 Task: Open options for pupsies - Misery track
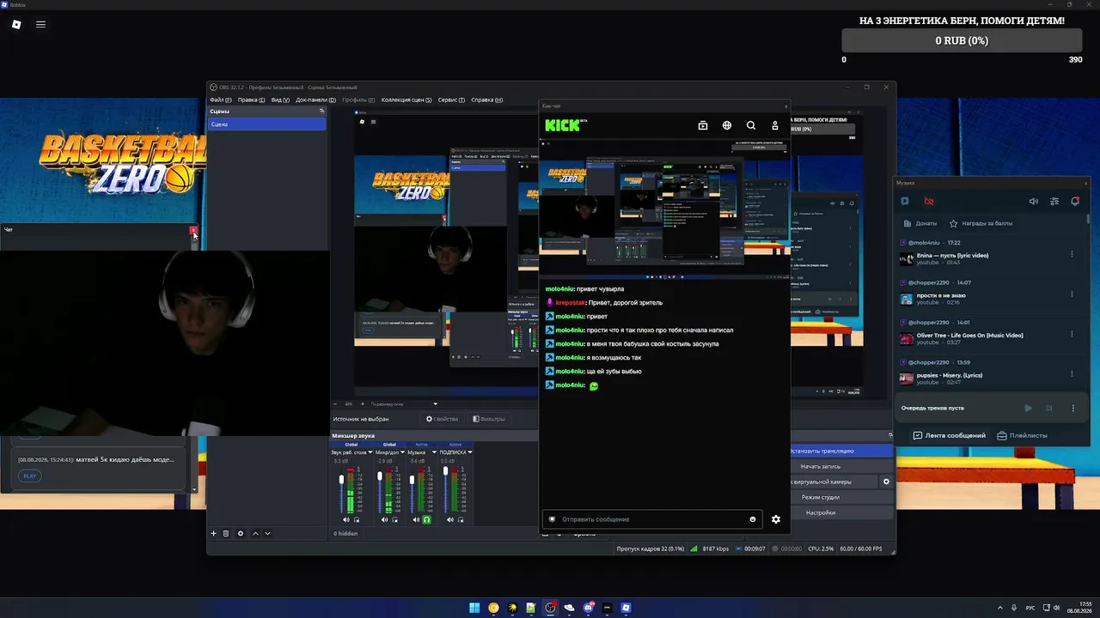[1072, 374]
